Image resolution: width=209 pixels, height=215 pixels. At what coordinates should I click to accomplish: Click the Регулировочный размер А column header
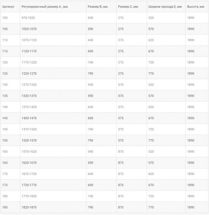45,7
